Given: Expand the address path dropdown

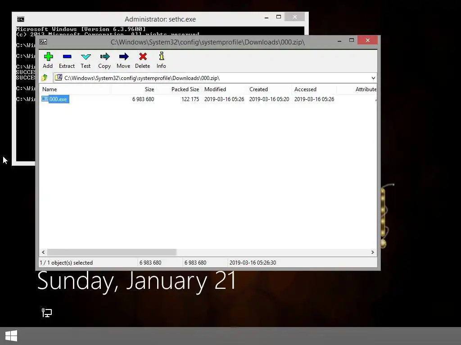Looking at the screenshot, I should [x=373, y=78].
